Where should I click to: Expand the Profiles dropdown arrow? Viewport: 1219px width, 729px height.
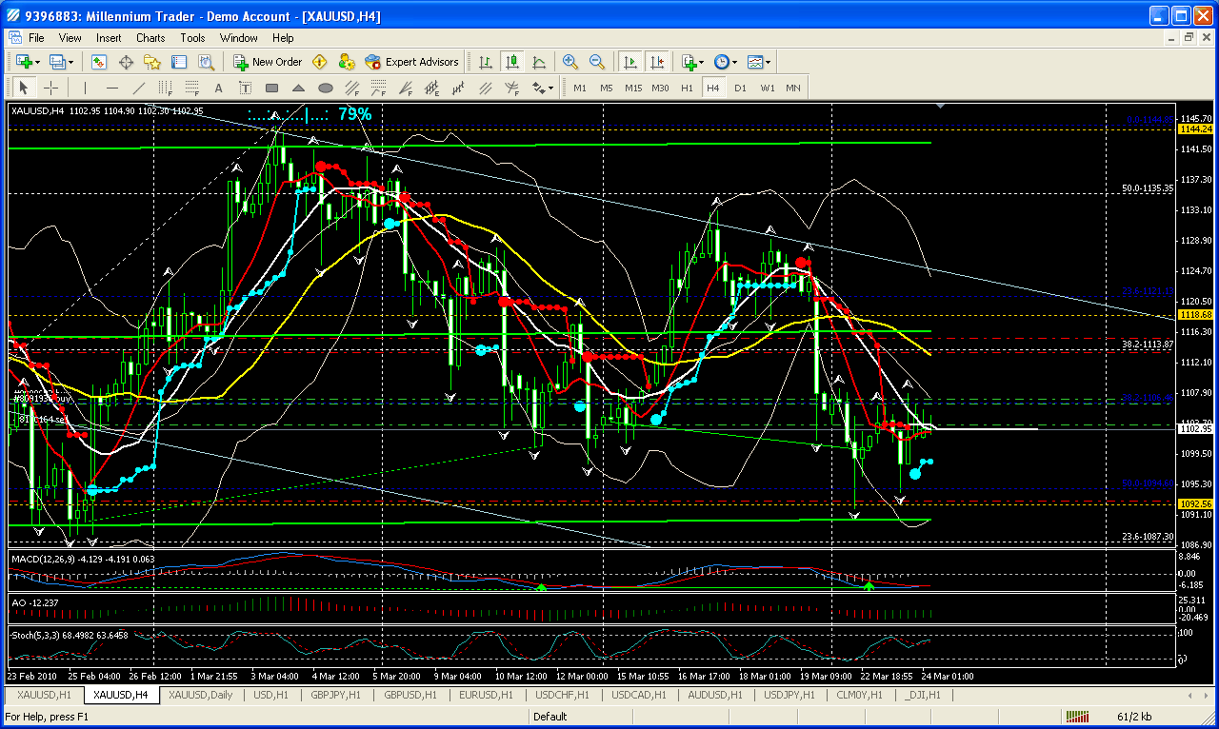[71, 62]
